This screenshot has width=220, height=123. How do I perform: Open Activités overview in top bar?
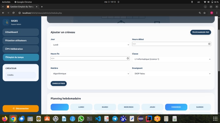click(x=6, y=2)
